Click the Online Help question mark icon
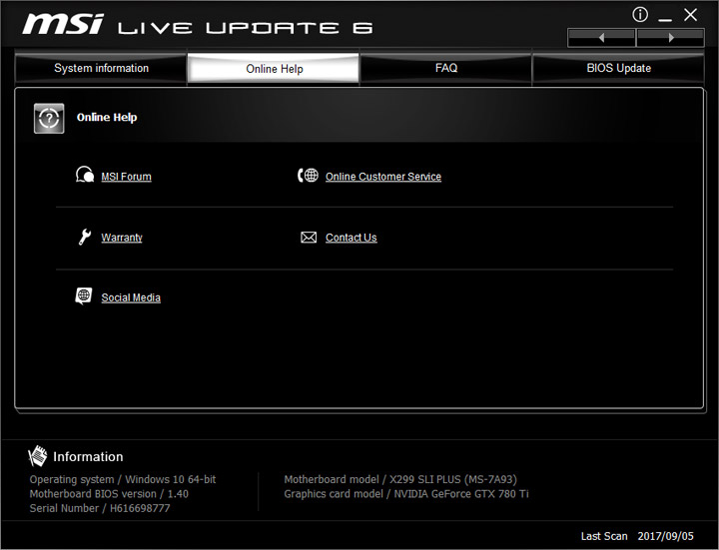719x550 pixels. point(49,118)
